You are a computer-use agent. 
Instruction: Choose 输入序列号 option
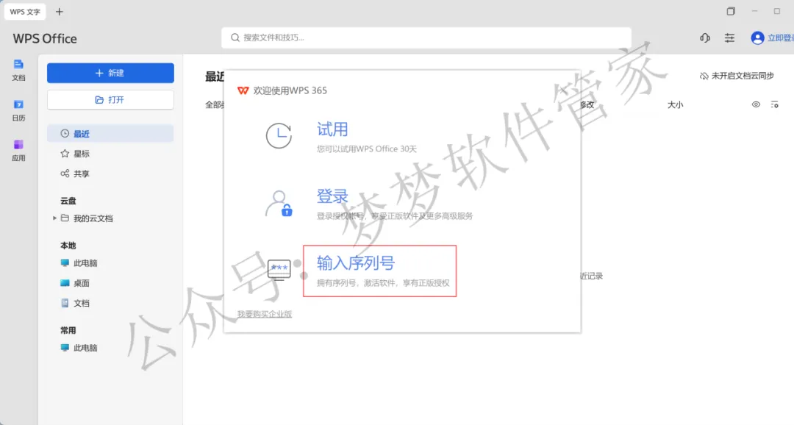pyautogui.click(x=380, y=271)
